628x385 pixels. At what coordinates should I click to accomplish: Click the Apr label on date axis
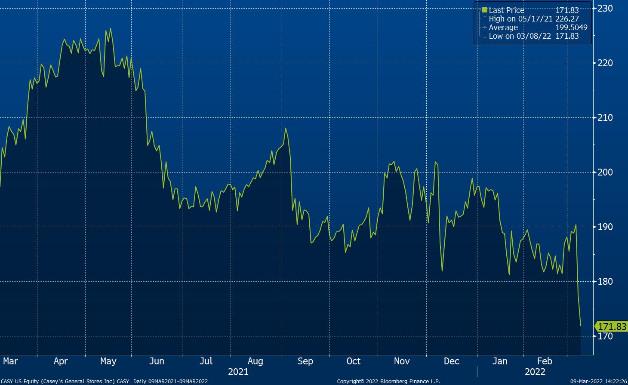coord(61,361)
